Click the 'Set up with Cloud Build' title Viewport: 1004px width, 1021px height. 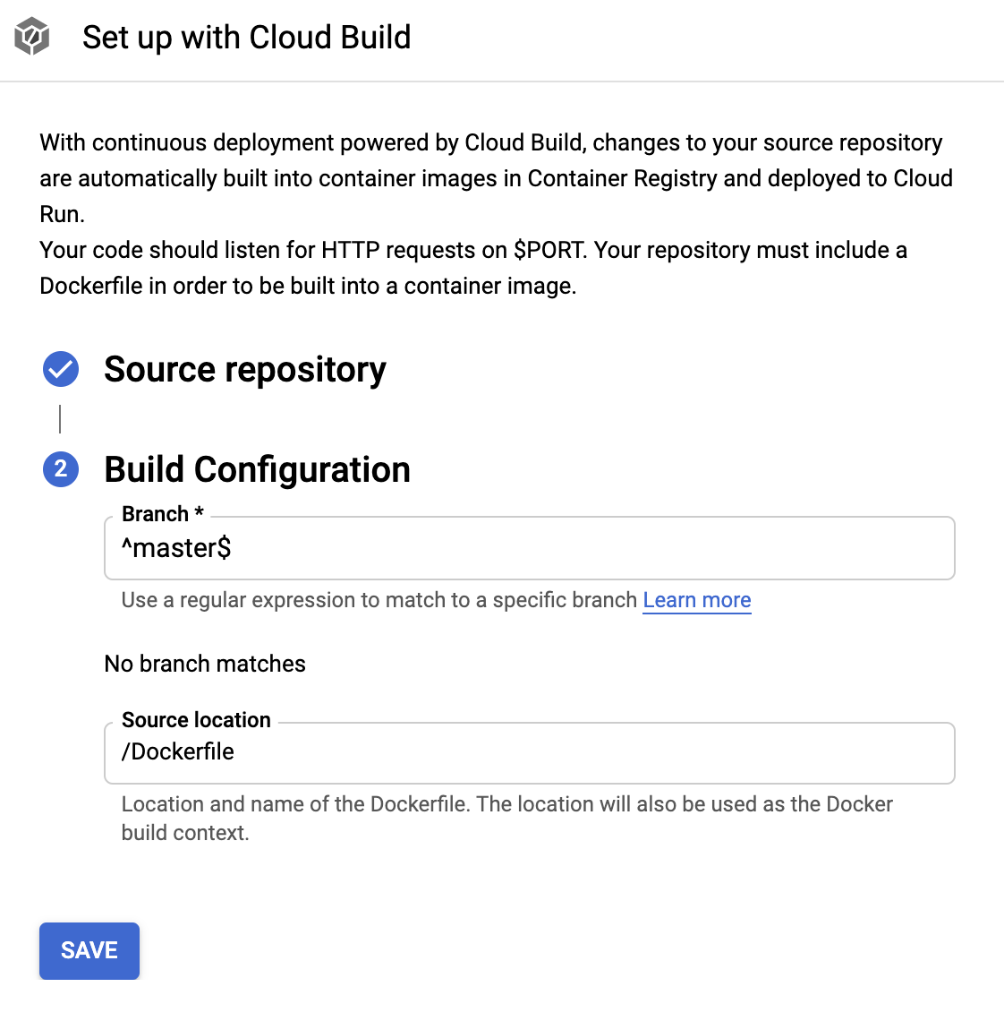tap(247, 37)
